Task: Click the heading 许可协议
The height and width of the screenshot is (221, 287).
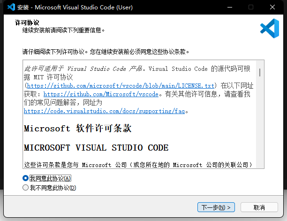Action: 27,23
